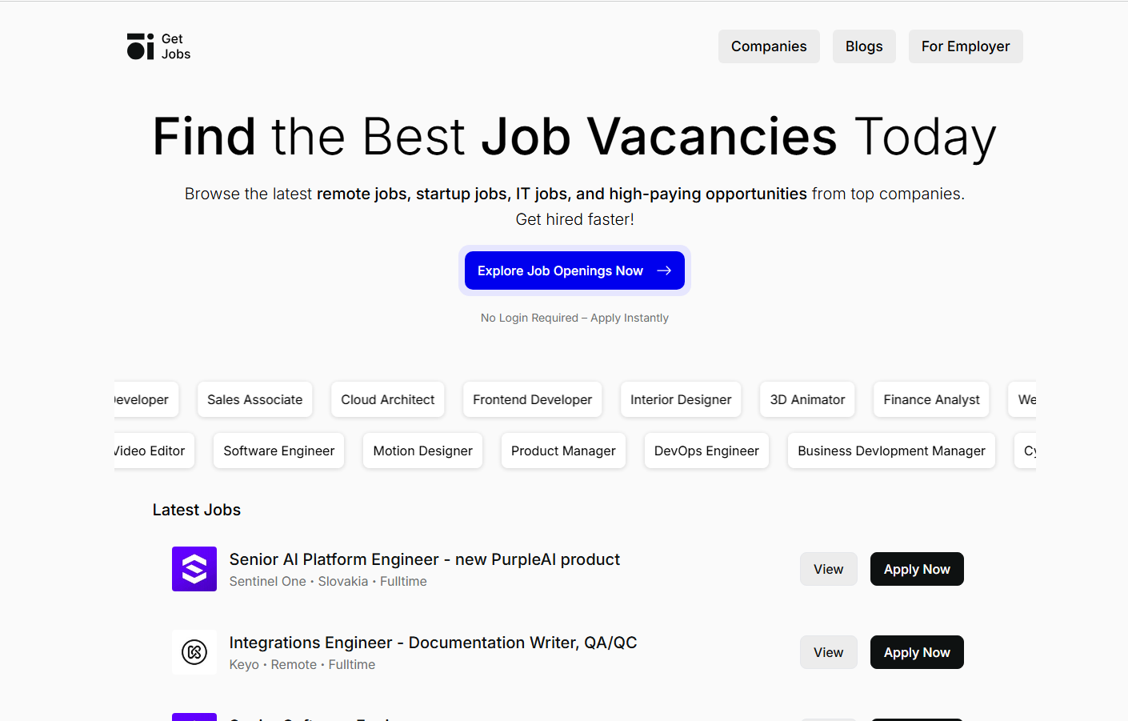Open the Sentinel One company logo

194,569
